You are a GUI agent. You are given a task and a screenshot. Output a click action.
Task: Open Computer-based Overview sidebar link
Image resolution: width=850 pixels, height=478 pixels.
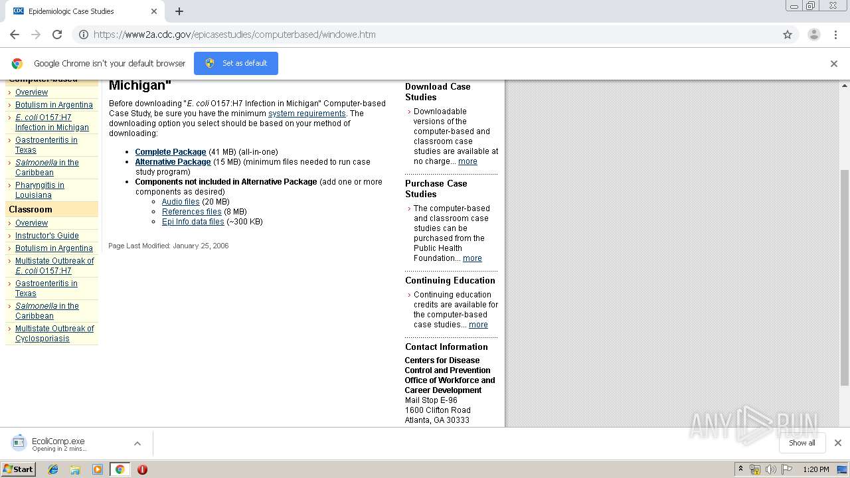coord(32,92)
